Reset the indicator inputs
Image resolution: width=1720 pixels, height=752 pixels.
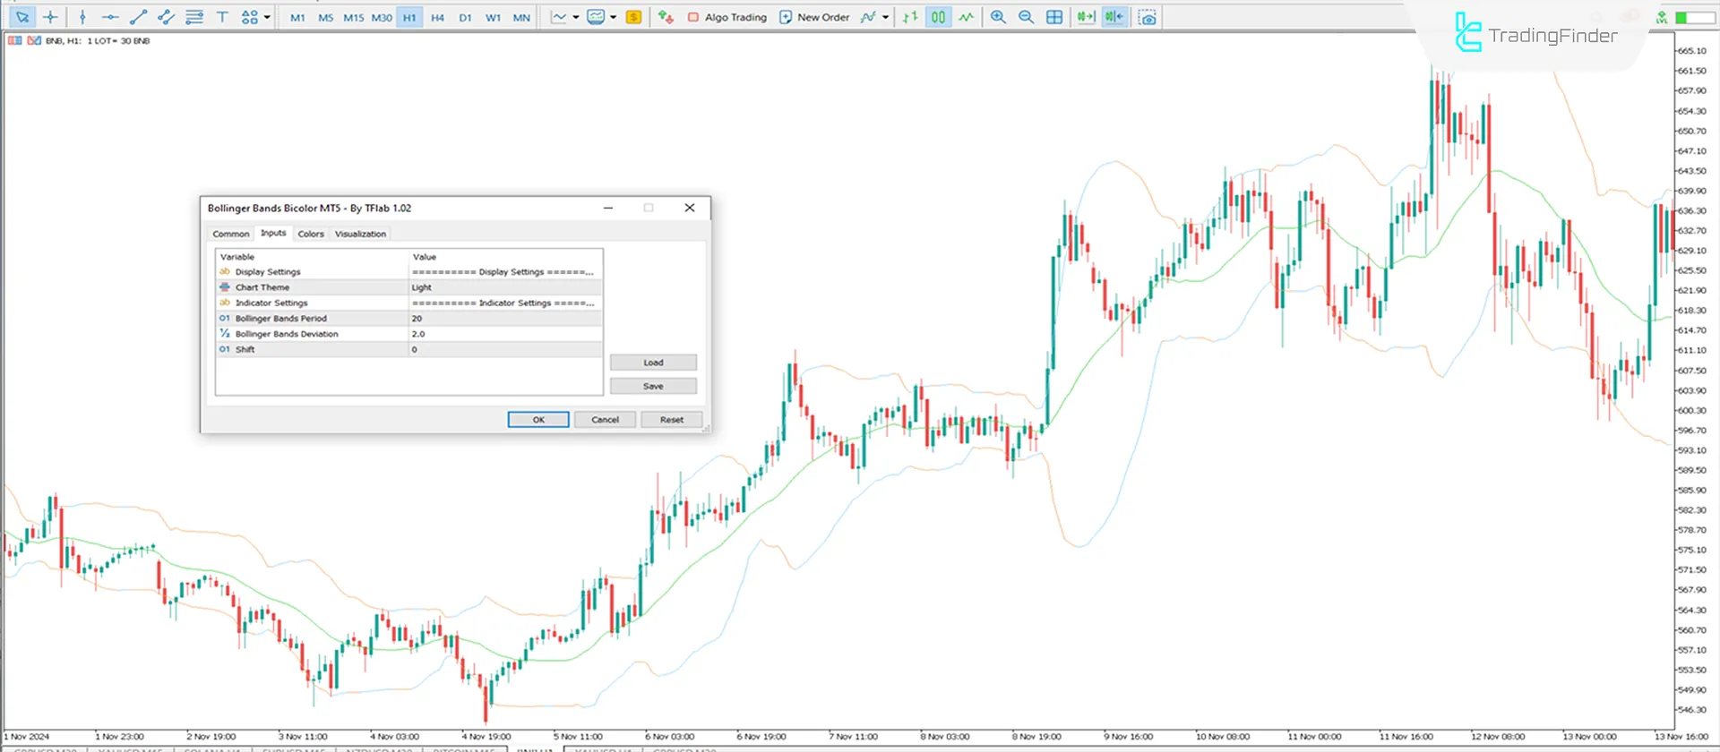click(671, 419)
